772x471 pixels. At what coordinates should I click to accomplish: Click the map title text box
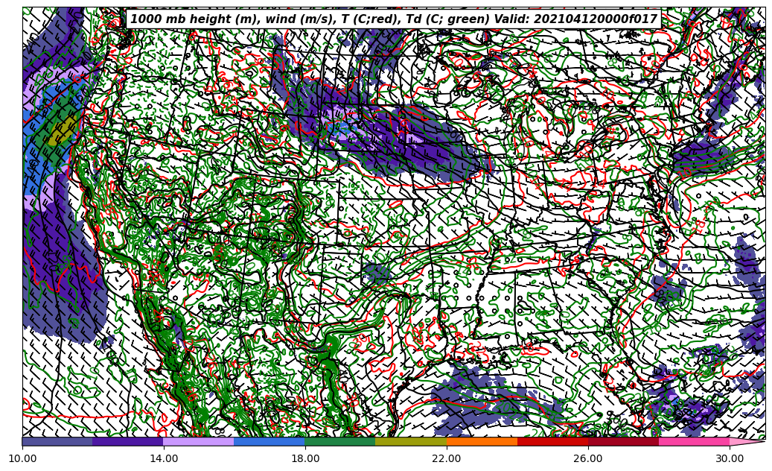[x=393, y=19]
